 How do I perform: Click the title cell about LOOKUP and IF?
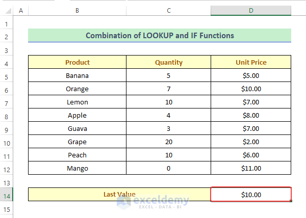point(160,36)
